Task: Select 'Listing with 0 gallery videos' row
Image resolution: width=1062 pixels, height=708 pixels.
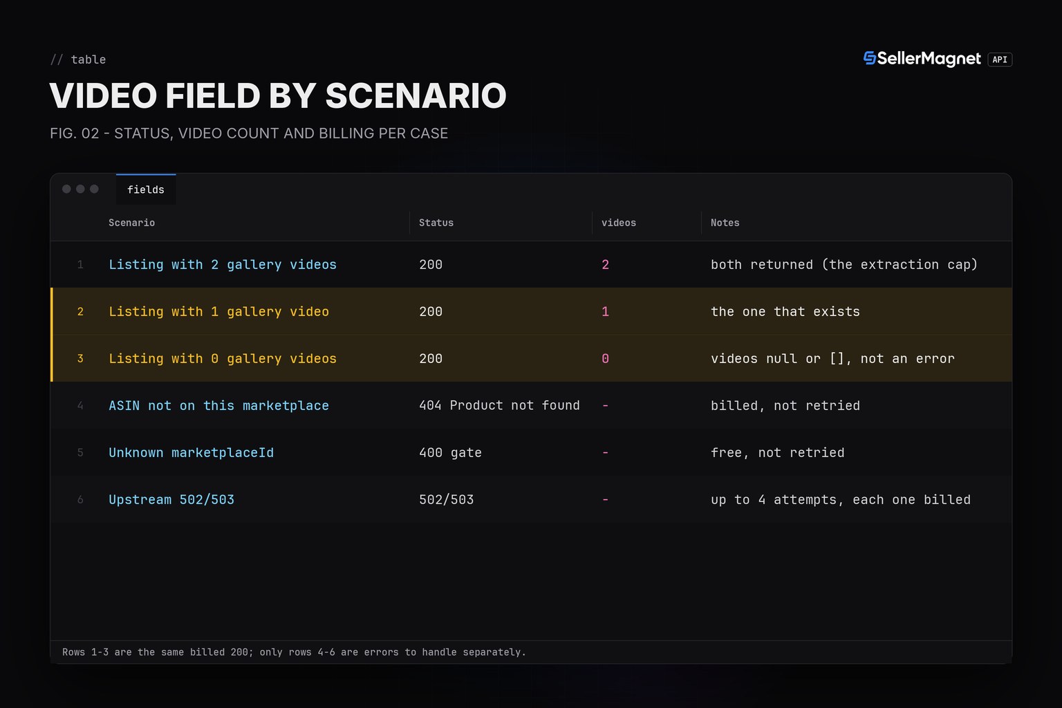Action: (531, 359)
